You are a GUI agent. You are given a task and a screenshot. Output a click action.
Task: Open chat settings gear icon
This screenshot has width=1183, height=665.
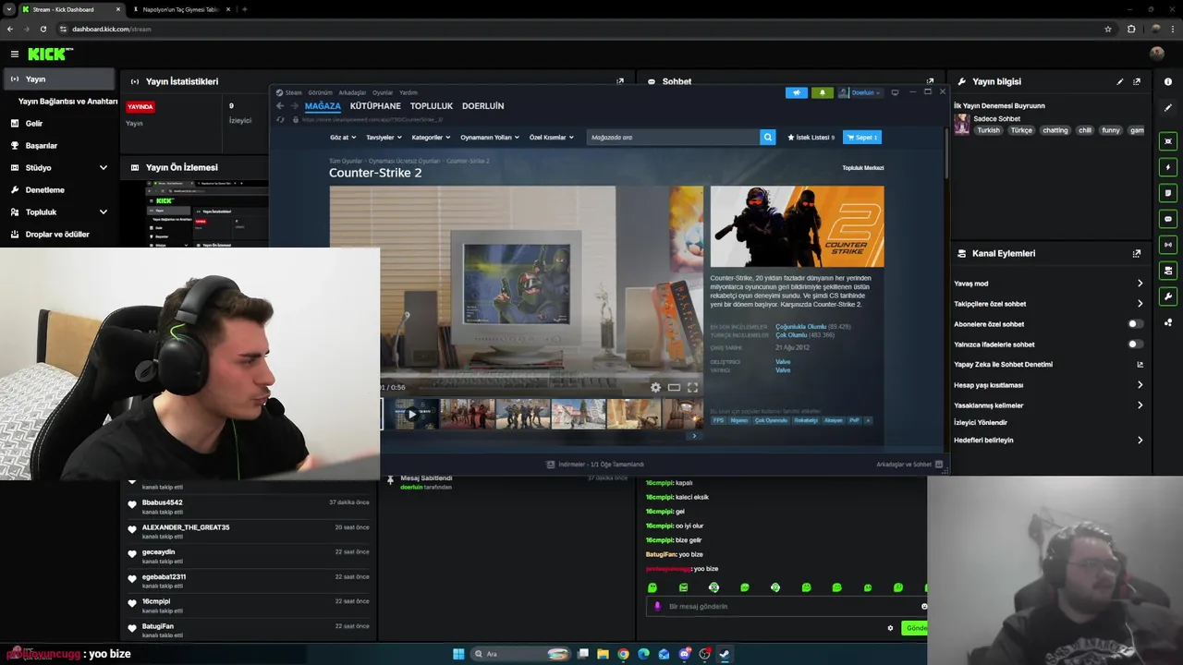[x=890, y=628]
